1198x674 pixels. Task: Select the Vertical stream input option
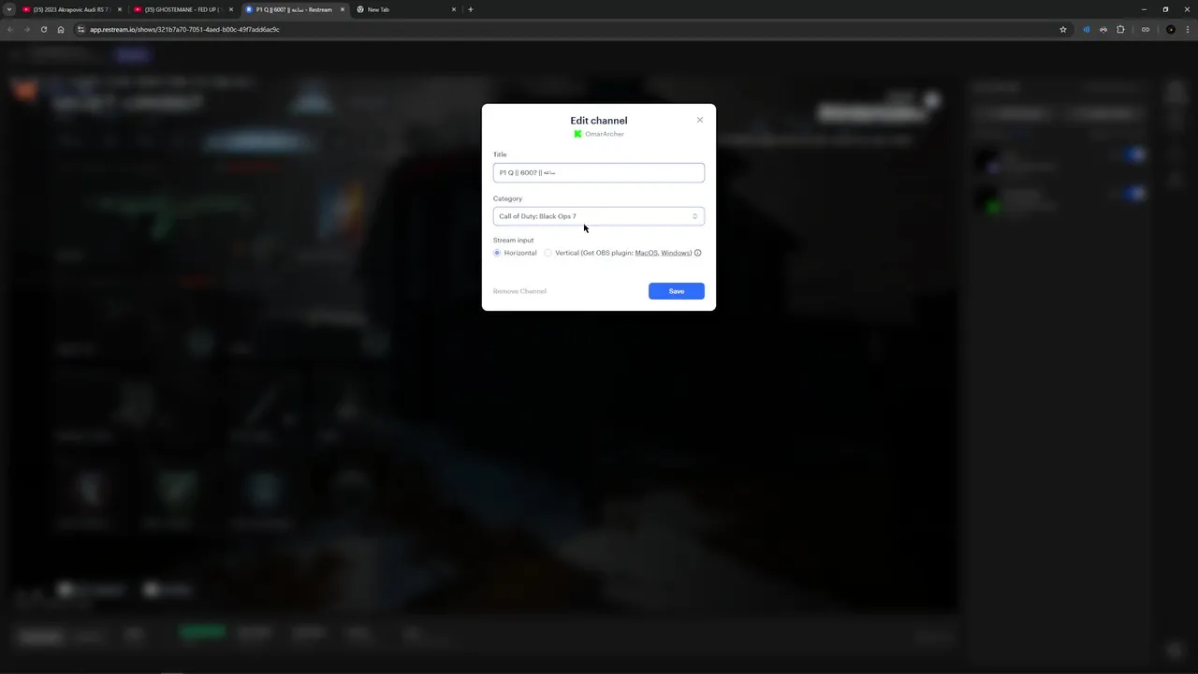click(x=548, y=253)
